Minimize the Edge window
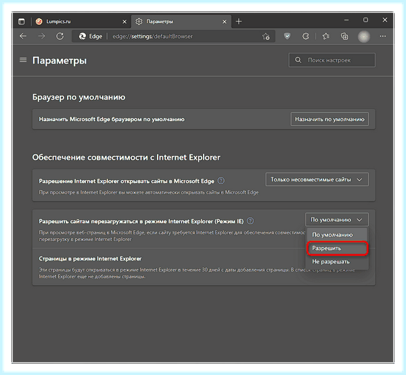Screen dimensions: 406x375 (346, 20)
